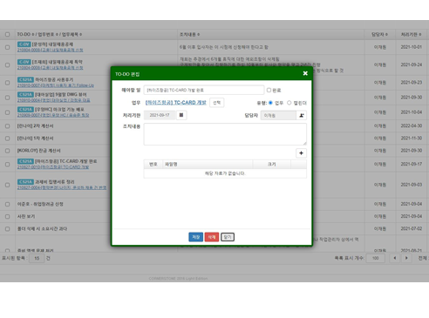429x318 pixels.
Task: Select the 업무 type radio button
Action: click(x=270, y=103)
